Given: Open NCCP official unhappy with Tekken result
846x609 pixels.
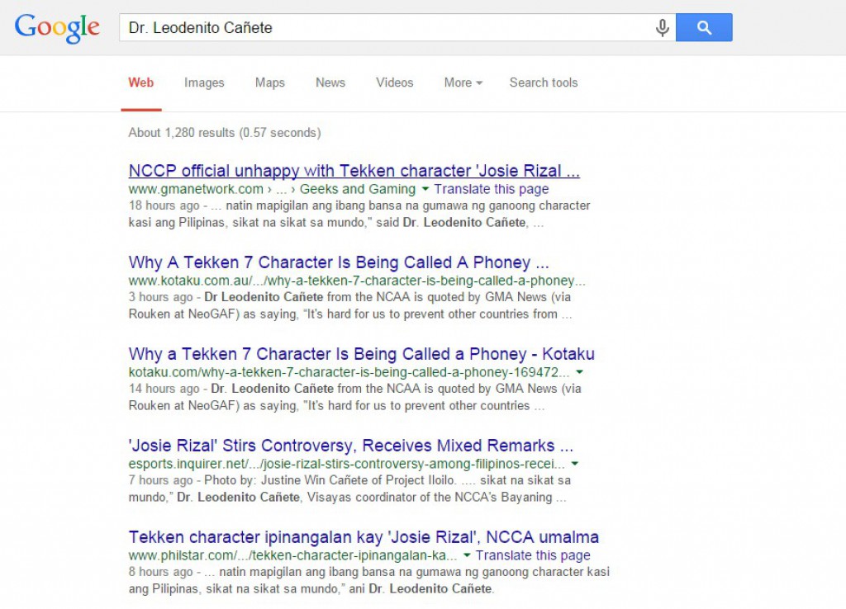Looking at the screenshot, I should pos(354,171).
